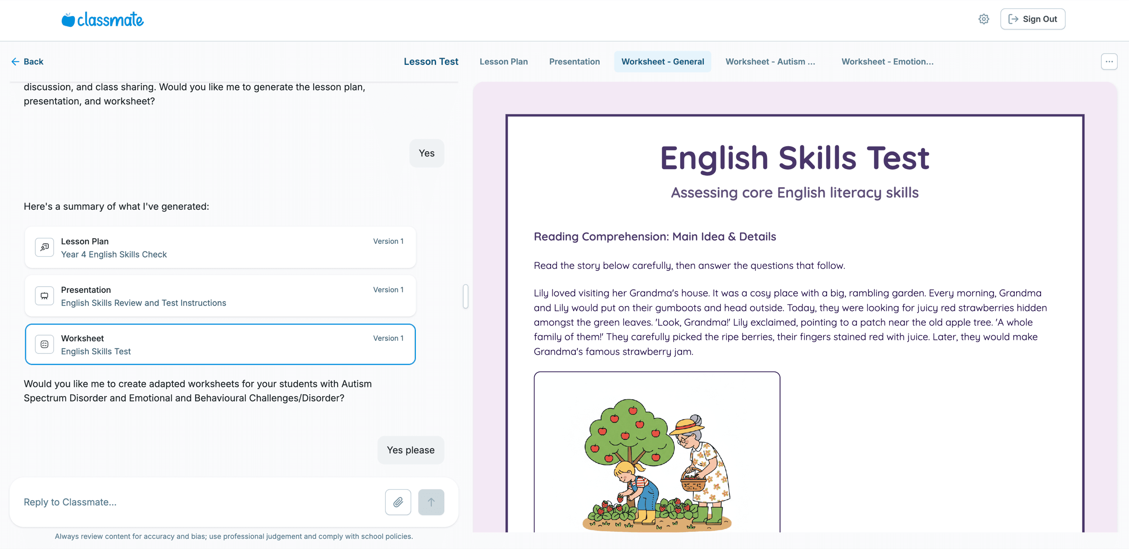
Task: Click 'Version 1' on the Worksheet card
Action: pyautogui.click(x=388, y=338)
